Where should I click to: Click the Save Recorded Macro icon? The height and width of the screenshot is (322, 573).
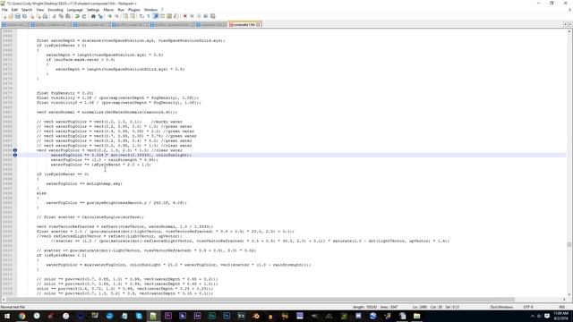(213, 16)
